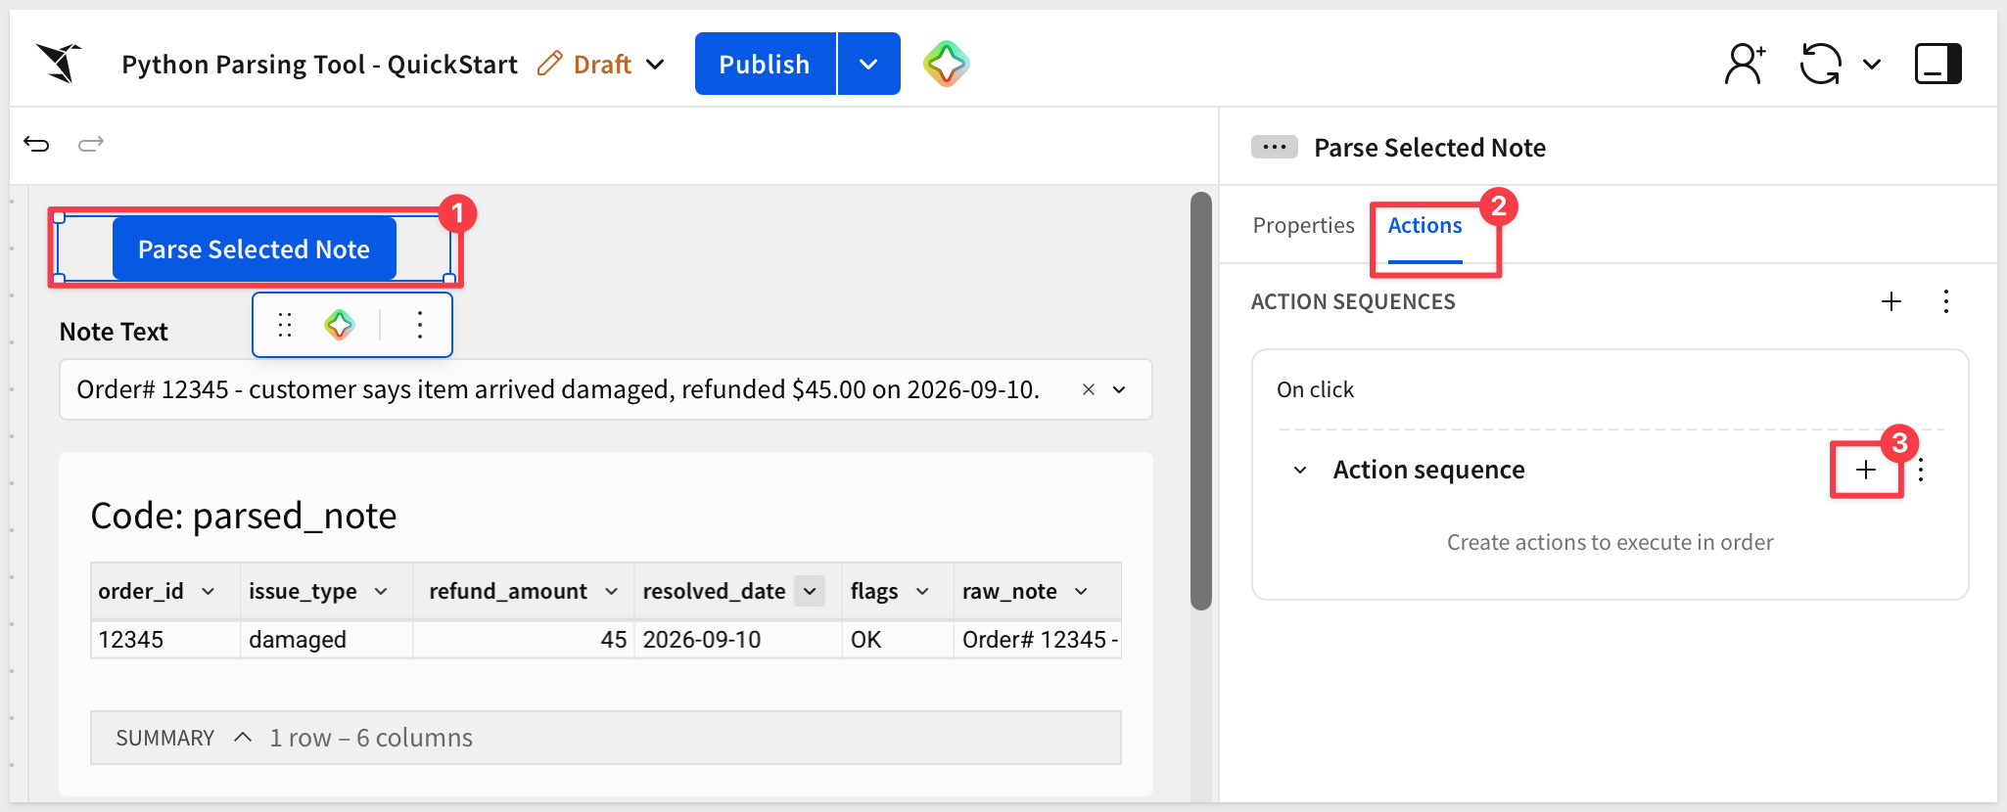
Task: Click the undo arrow icon
Action: 36,145
